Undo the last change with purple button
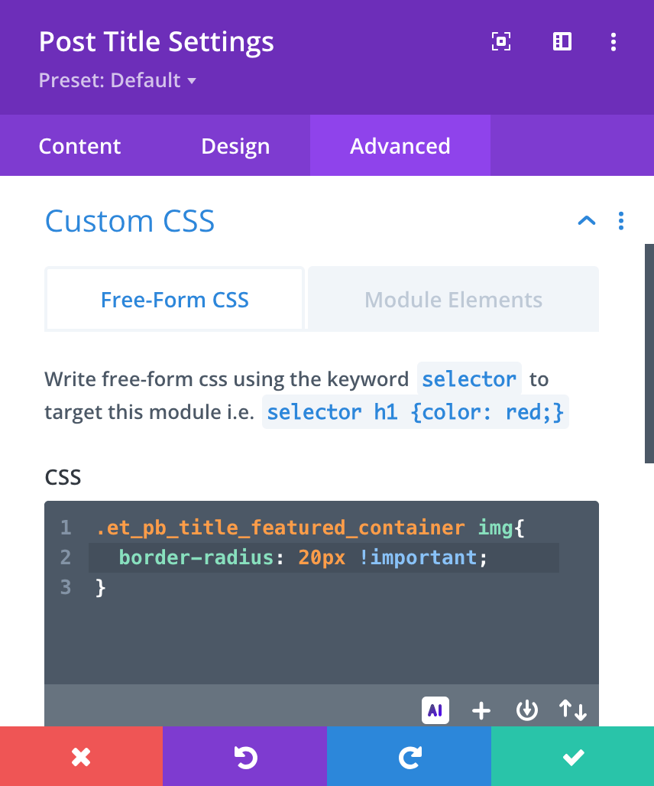The image size is (654, 786). [244, 757]
